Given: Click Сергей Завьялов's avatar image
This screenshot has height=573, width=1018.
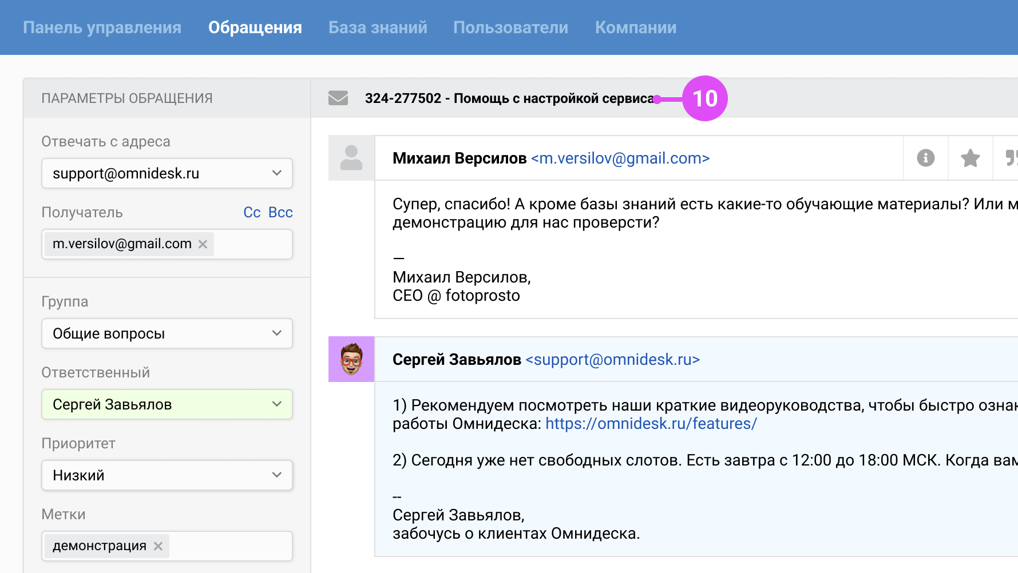Looking at the screenshot, I should coord(351,359).
